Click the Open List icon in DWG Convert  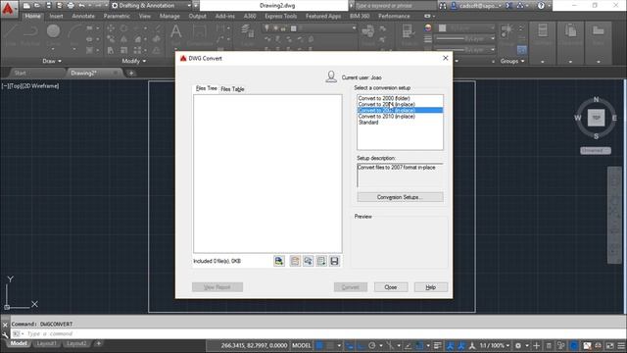tap(308, 261)
